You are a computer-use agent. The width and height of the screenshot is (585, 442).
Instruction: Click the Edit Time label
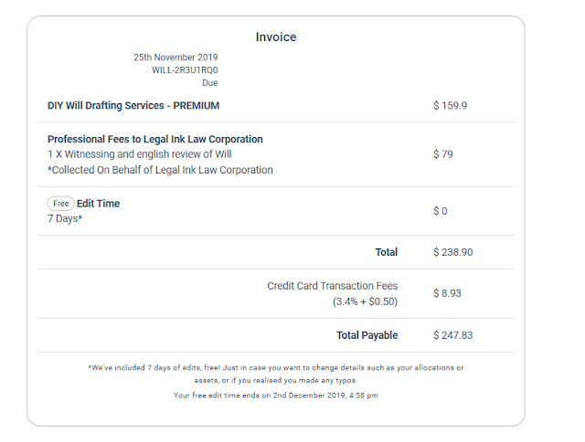pyautogui.click(x=98, y=204)
